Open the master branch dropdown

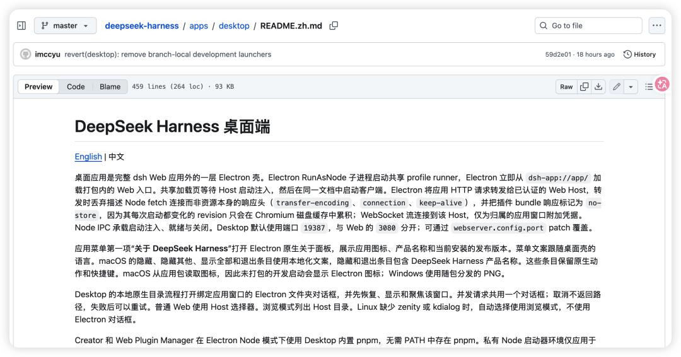(x=65, y=26)
